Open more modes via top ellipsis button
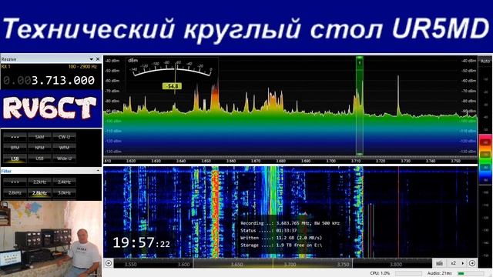 tap(15, 137)
